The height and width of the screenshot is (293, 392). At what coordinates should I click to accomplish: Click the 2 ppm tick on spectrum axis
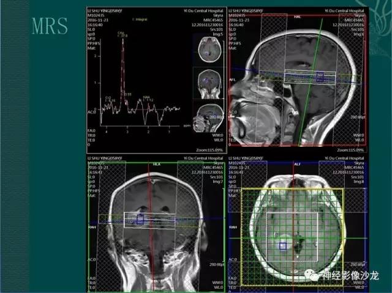pos(148,132)
